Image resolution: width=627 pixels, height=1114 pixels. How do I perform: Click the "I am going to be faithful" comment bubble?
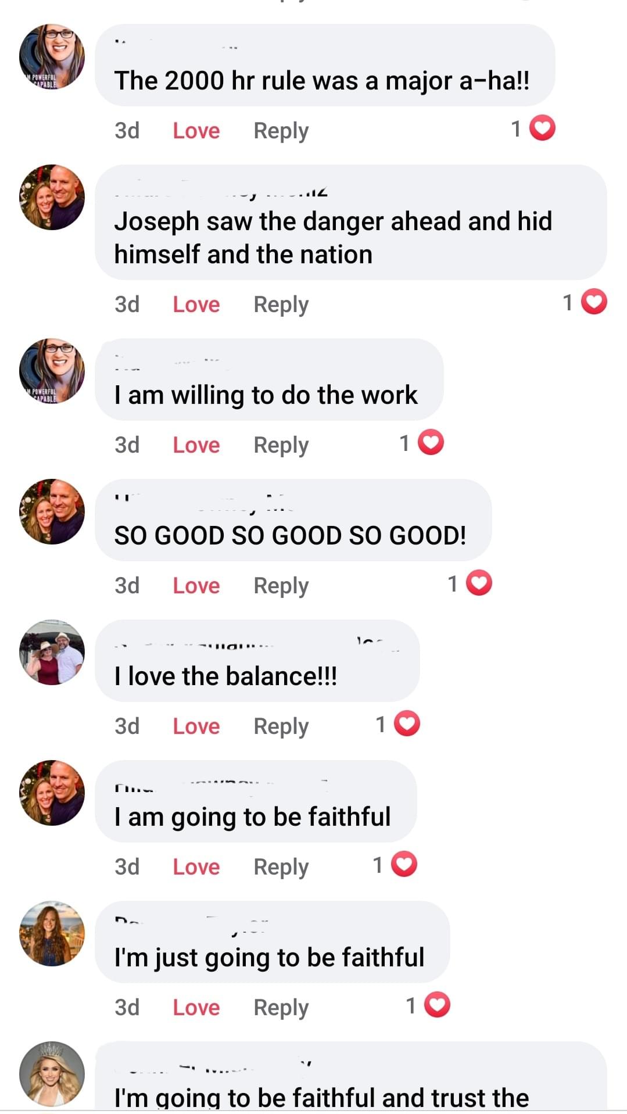[x=256, y=802]
